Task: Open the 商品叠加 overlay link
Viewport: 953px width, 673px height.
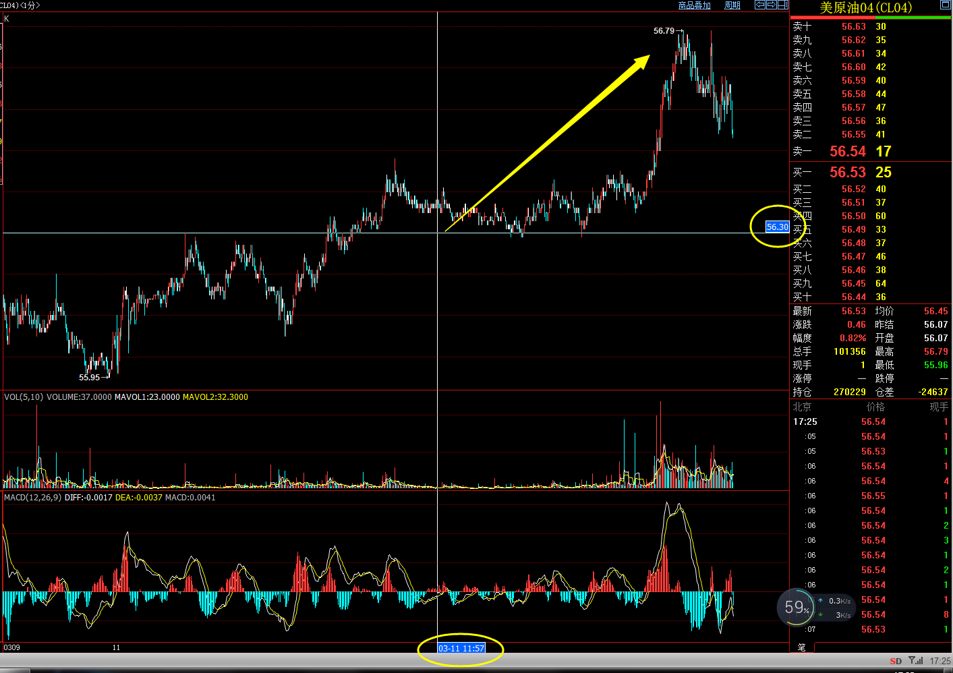Action: [x=694, y=5]
